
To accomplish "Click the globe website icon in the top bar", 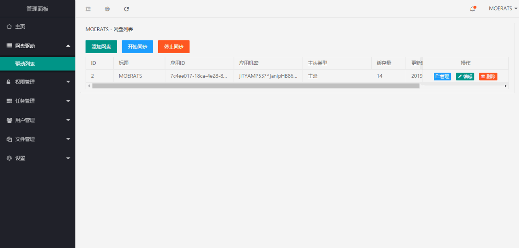I will (107, 9).
